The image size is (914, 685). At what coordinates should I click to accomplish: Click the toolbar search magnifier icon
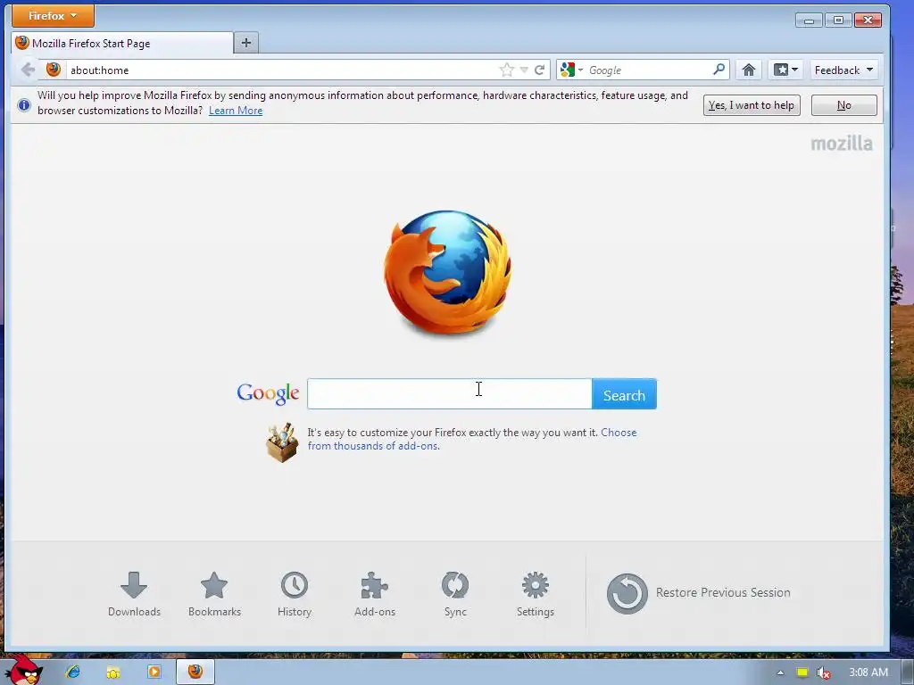pos(719,70)
